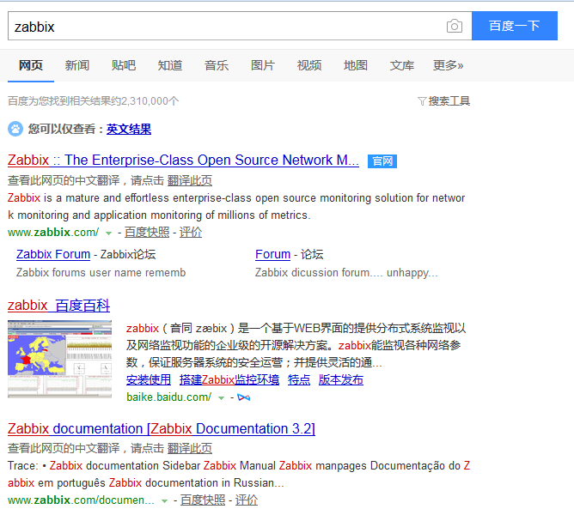The width and height of the screenshot is (574, 509).
Task: Click the text Zabbix dicussion forum.... unhappy...
Action: pos(346,273)
